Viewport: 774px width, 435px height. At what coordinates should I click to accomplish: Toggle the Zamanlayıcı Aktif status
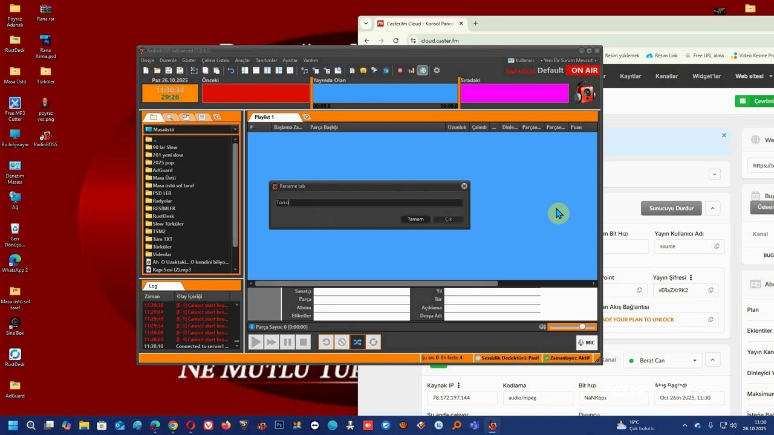click(x=567, y=358)
